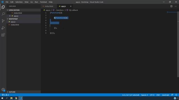The height and width of the screenshot is (100, 179).
Task: Open app.js in Bootstrap folder
Action: pyautogui.click(x=23, y=22)
